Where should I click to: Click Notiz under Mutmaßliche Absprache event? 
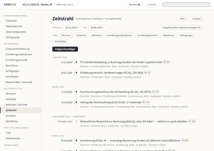click(104, 126)
